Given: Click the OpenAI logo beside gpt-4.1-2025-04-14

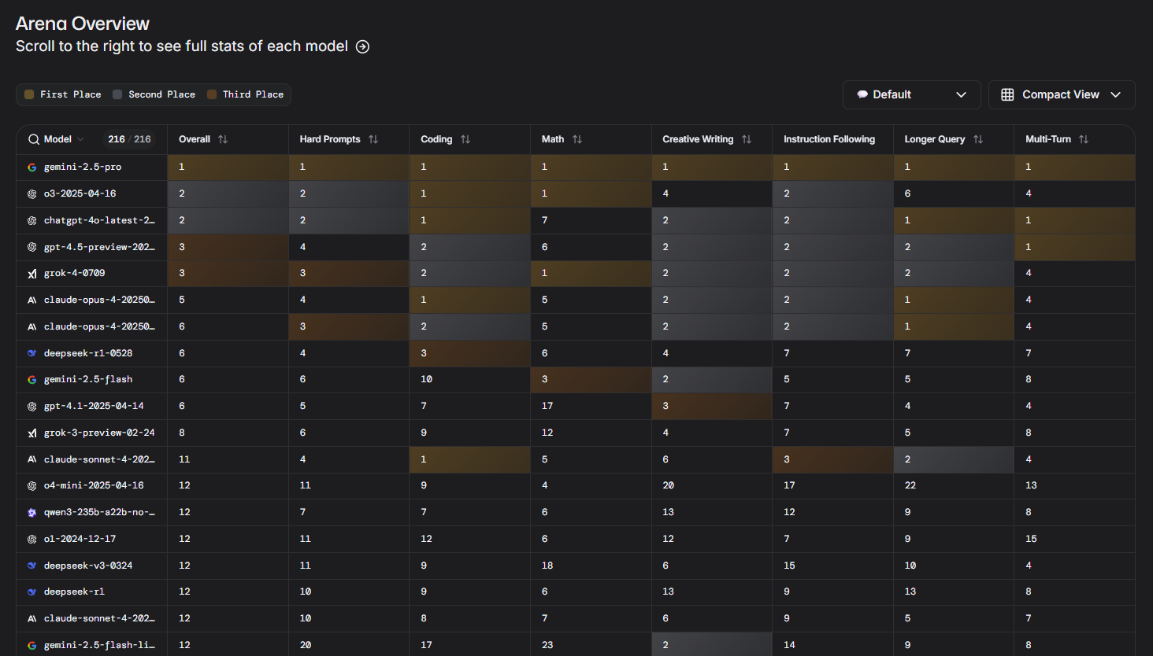Looking at the screenshot, I should point(32,407).
